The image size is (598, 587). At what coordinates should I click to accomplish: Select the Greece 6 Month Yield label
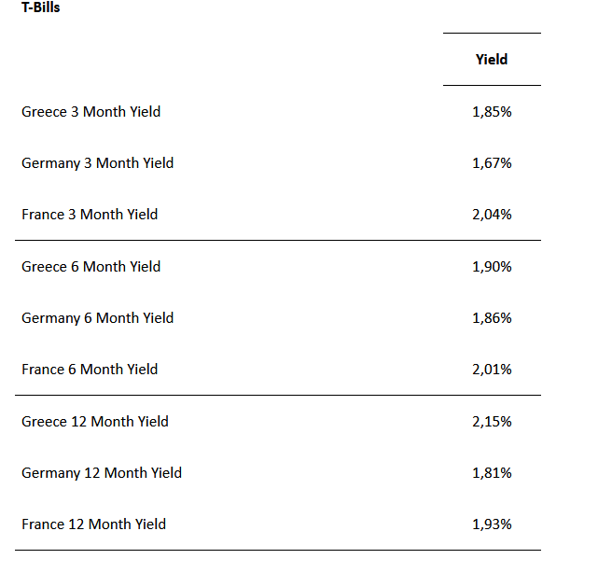pyautogui.click(x=91, y=267)
